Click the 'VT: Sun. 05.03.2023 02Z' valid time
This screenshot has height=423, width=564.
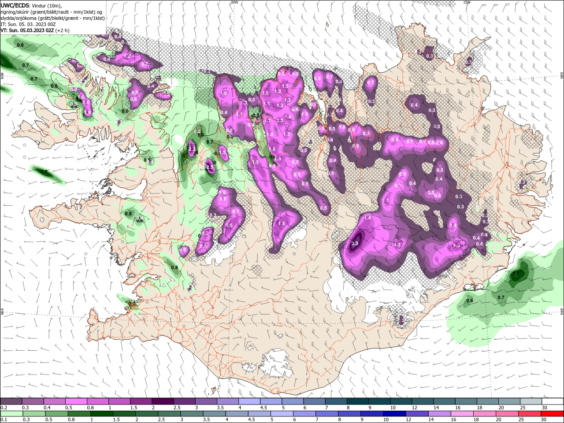(27, 30)
